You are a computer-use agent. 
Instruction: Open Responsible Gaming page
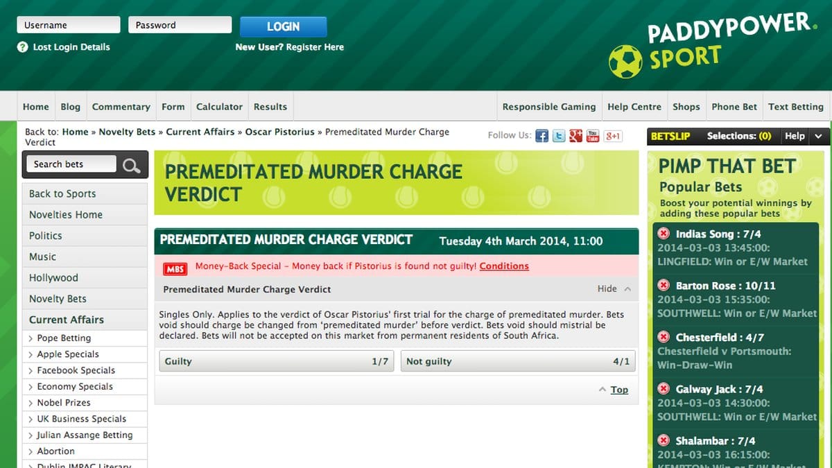[549, 107]
